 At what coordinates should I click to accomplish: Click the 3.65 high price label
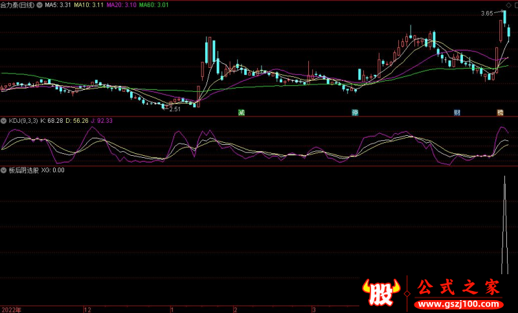coord(486,13)
